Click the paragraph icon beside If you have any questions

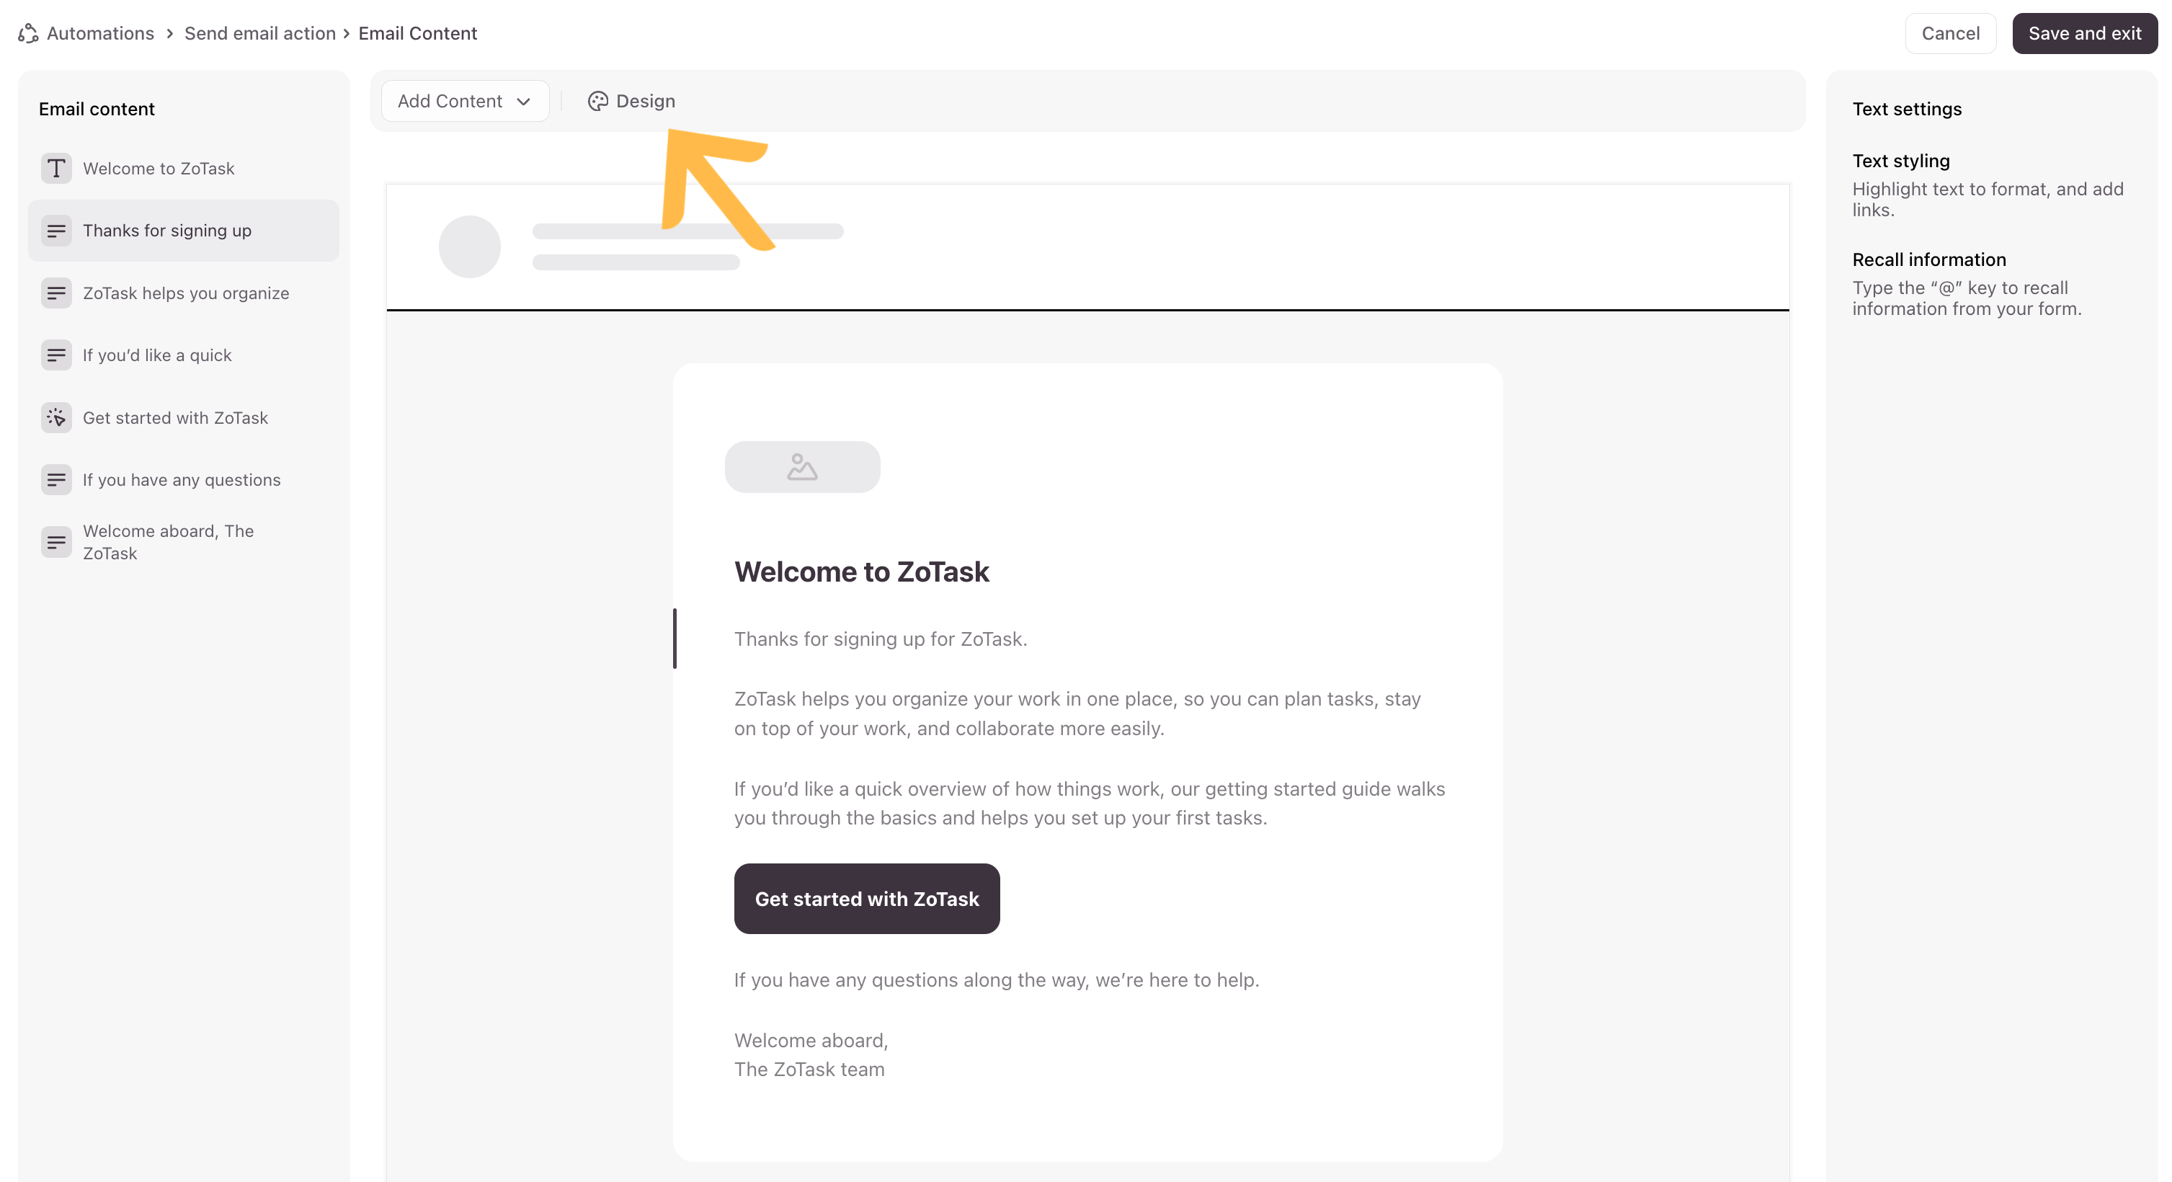point(56,481)
